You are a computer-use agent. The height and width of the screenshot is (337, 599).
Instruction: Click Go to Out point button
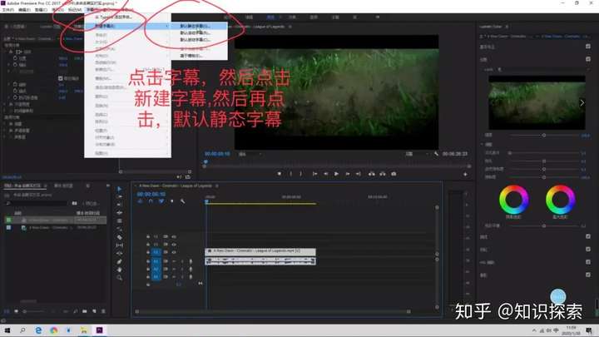358,174
